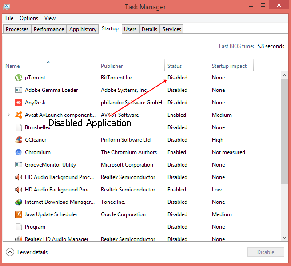Select the Startup tab

pyautogui.click(x=110, y=28)
